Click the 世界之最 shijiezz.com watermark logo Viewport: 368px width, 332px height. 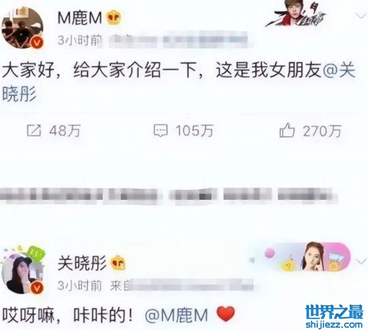334,316
